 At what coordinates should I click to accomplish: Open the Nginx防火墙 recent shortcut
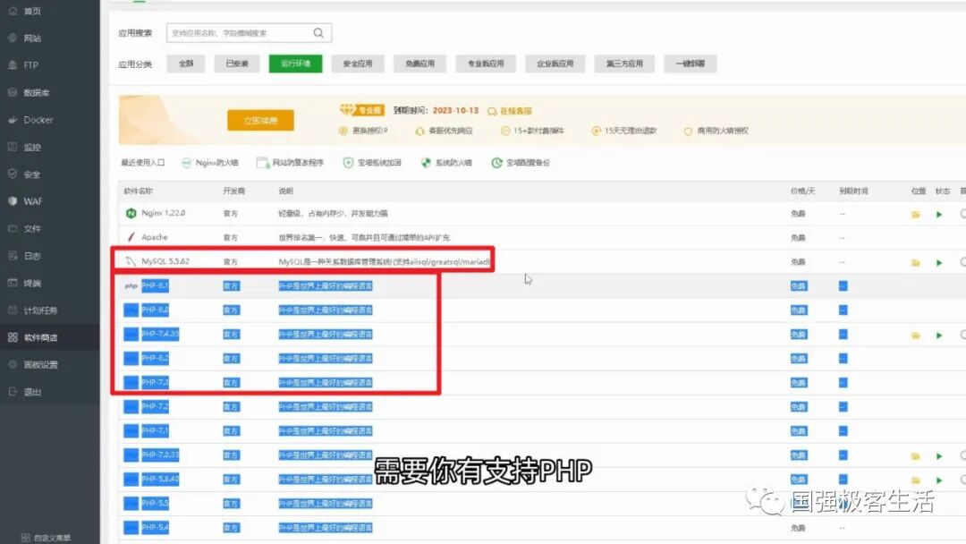pos(210,163)
